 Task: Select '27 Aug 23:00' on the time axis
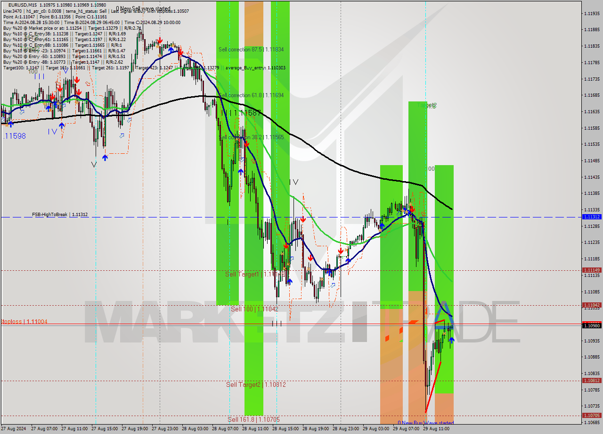coord(165,429)
